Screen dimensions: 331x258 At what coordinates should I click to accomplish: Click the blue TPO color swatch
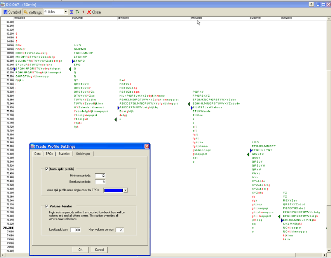(x=113, y=190)
